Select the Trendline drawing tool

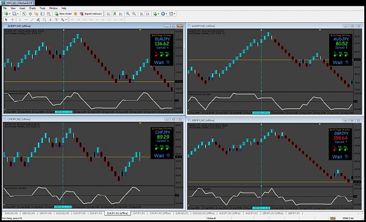point(32,19)
